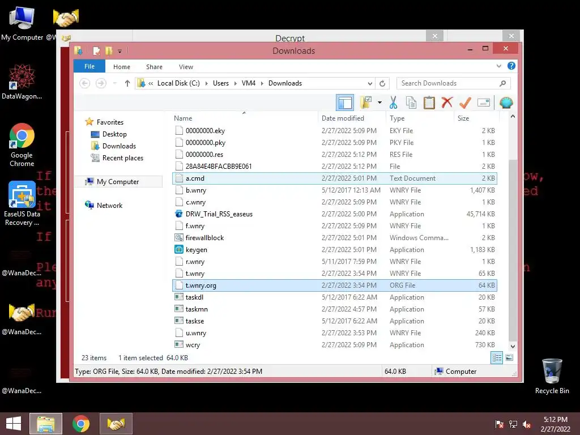Select the wcry application file
The width and height of the screenshot is (580, 435).
point(334,345)
